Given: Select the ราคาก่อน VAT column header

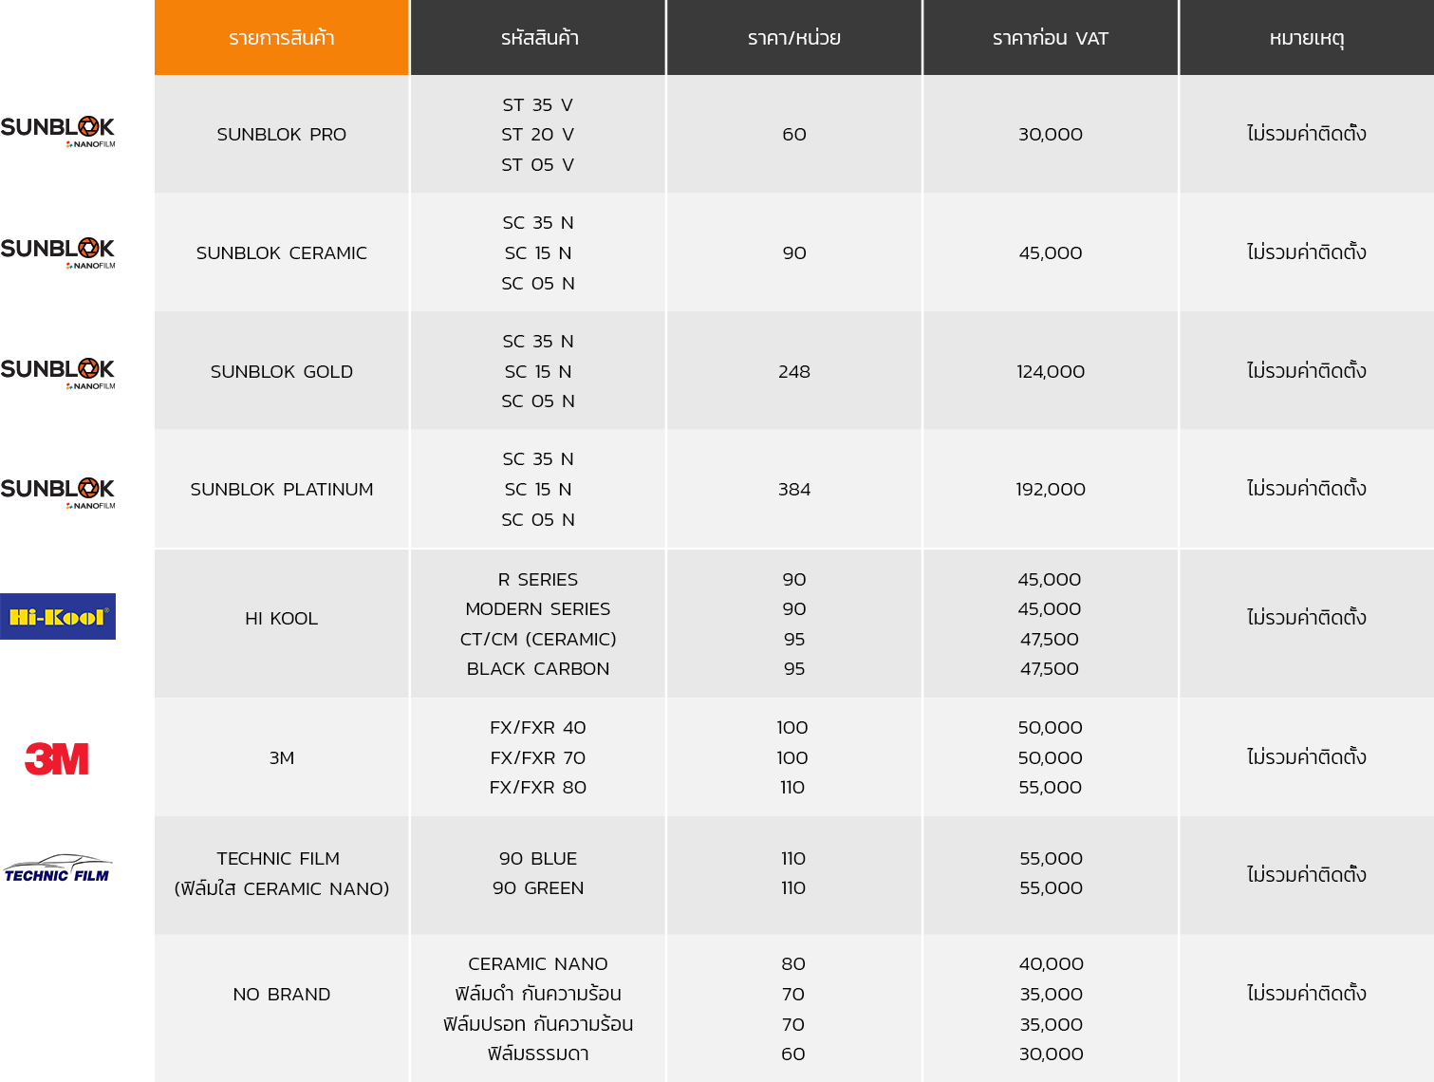Looking at the screenshot, I should click(x=1051, y=38).
